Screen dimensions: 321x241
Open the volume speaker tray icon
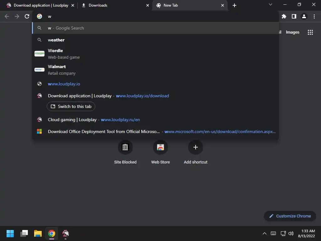coord(291,233)
